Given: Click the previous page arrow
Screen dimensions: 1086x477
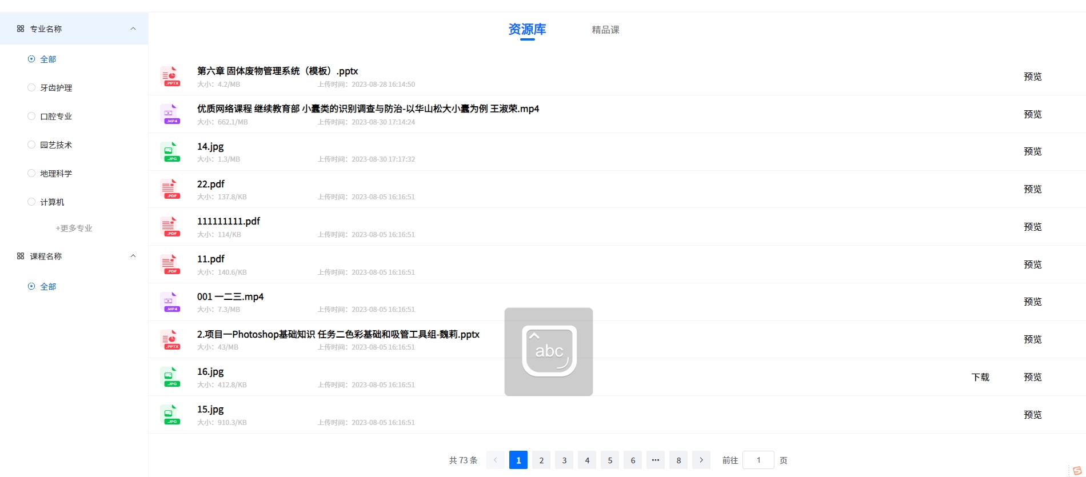Looking at the screenshot, I should [496, 460].
